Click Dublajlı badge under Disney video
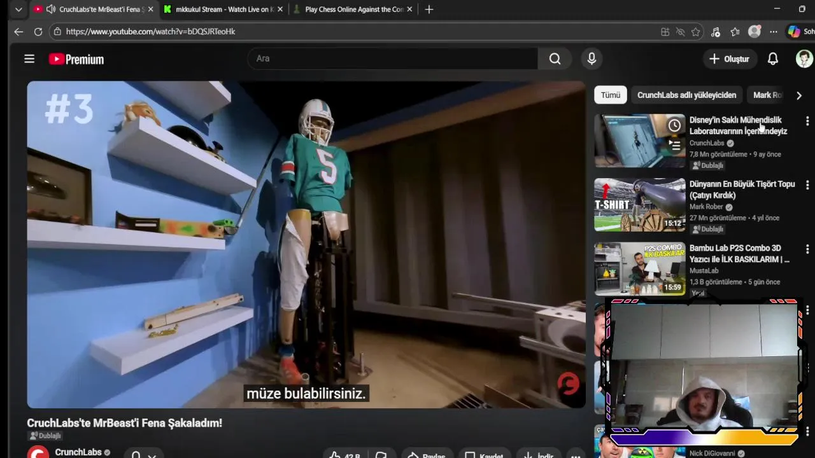Image resolution: width=815 pixels, height=458 pixels. [708, 165]
